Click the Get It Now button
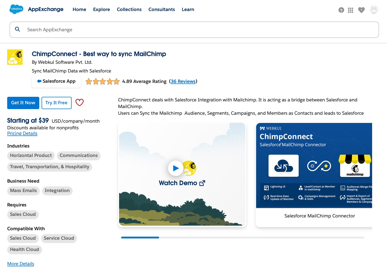387x273 pixels. [x=23, y=103]
